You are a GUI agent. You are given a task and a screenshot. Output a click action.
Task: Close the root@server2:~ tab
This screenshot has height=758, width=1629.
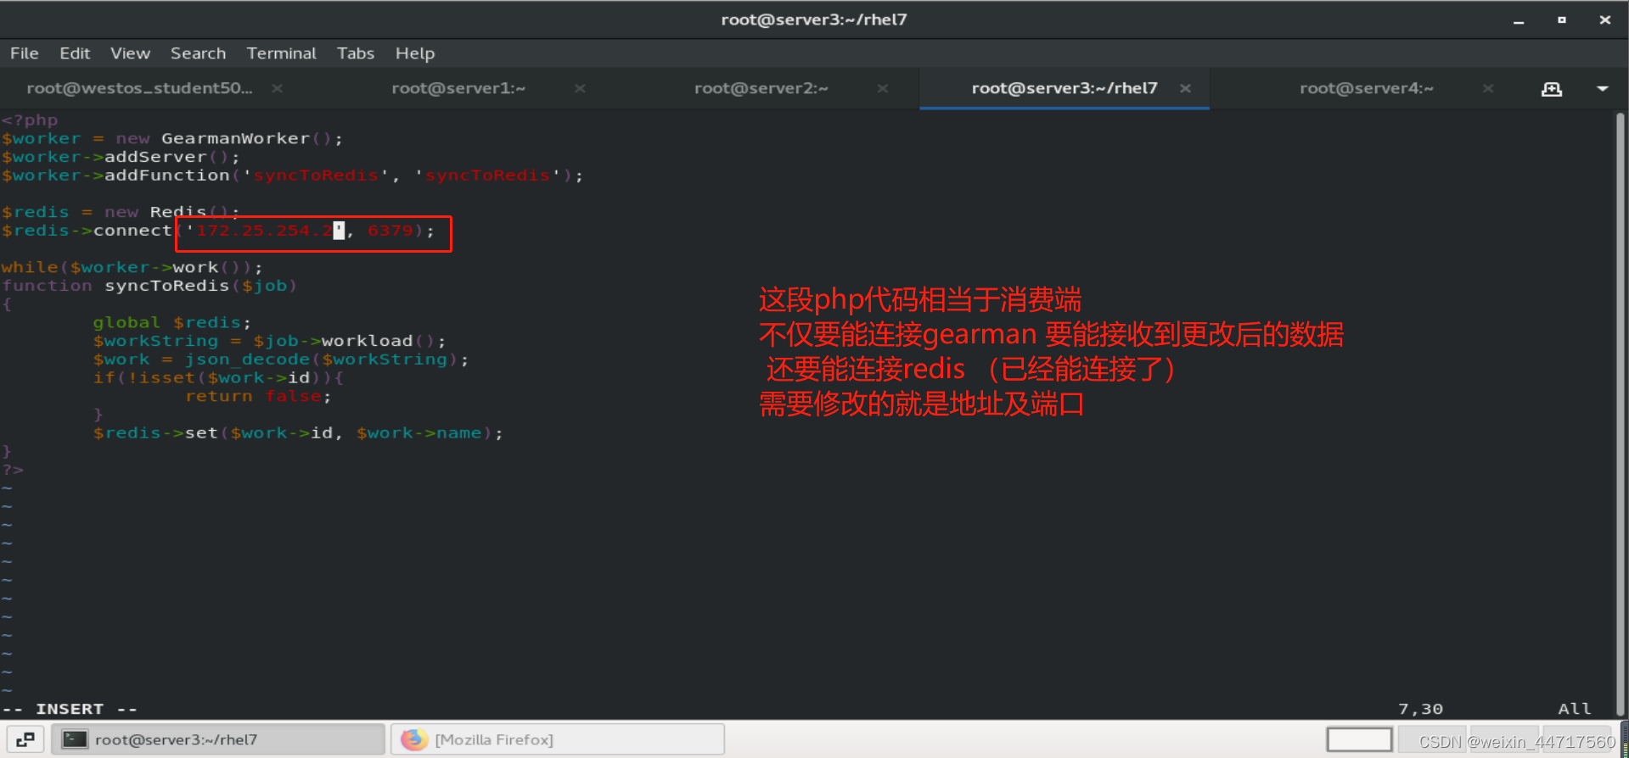[x=883, y=88]
